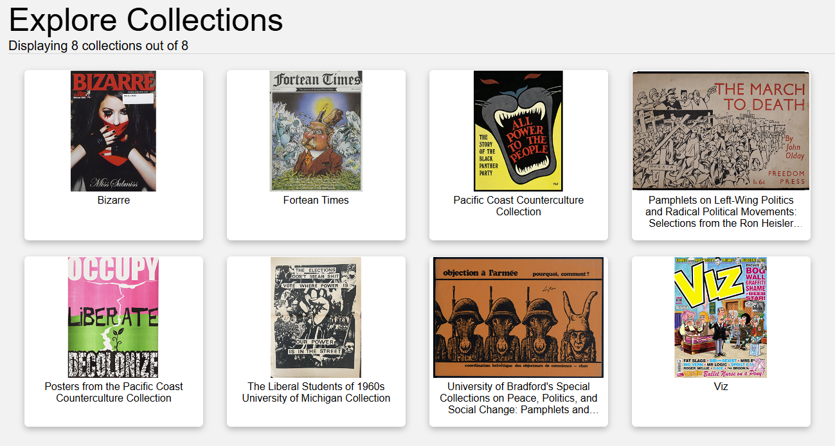Click blank white space below the Bizarre title
This screenshot has width=835, height=446.
tap(114, 224)
